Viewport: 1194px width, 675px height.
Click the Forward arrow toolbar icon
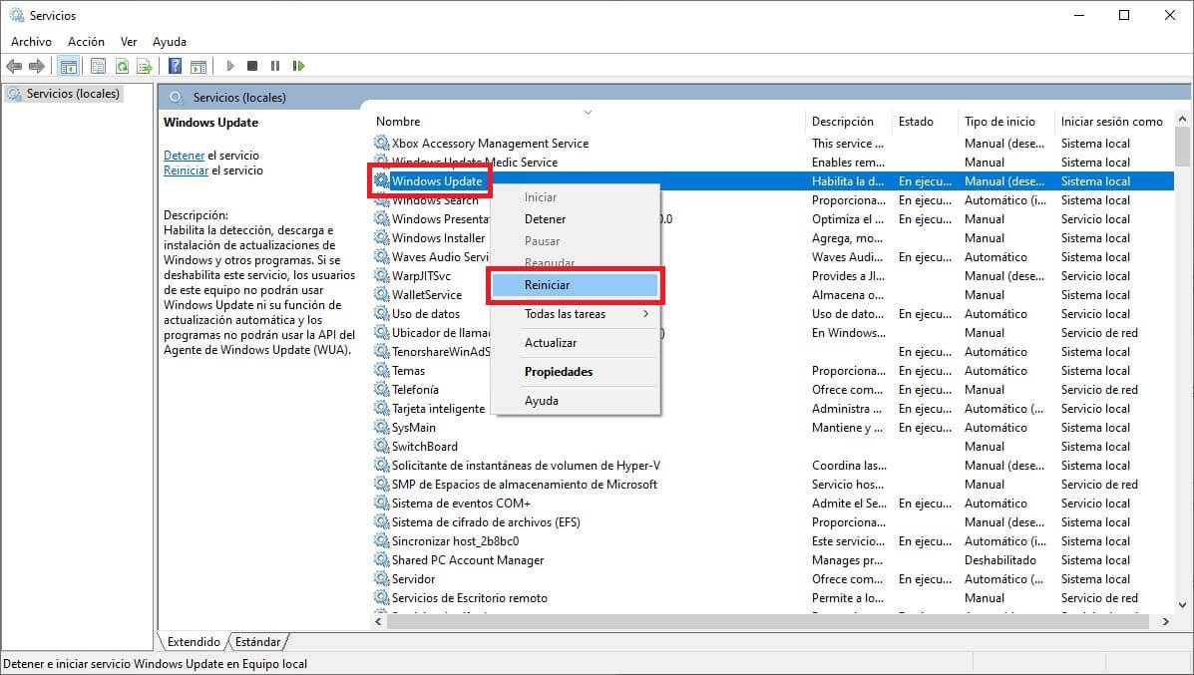click(37, 66)
